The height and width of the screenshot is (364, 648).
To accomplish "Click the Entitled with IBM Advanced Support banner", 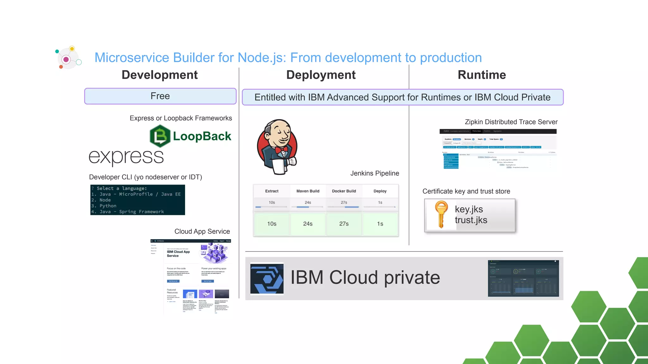I will (x=402, y=97).
